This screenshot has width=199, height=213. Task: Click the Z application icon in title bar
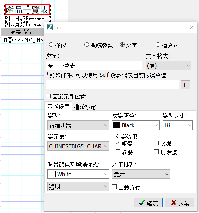coord(50,27)
